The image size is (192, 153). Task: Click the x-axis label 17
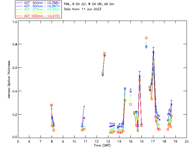[x=153, y=141]
